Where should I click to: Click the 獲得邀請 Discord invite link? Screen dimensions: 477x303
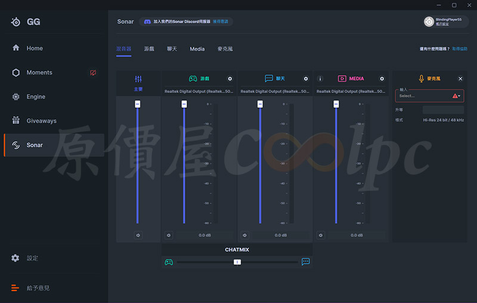[x=220, y=21]
